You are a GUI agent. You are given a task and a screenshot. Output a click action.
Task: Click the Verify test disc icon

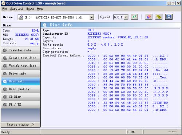click(x=5, y=66)
